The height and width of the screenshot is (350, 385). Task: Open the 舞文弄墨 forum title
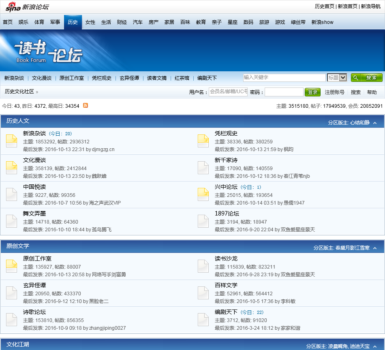click(34, 213)
